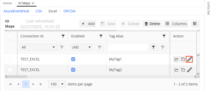This screenshot has width=212, height=91.
Task: Clear the Connection Id filter icon
Action: (x=62, y=47)
